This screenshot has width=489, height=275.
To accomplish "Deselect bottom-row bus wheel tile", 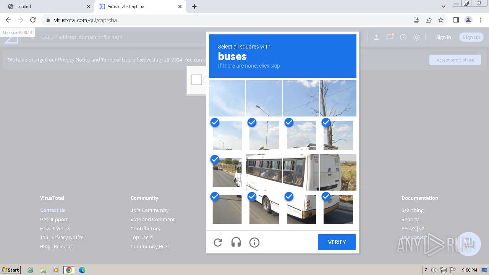I will 264,209.
